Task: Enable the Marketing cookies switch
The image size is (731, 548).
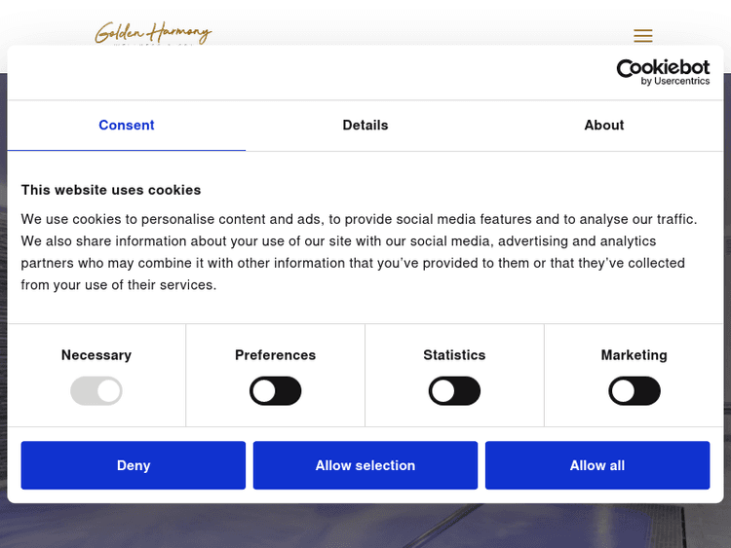Action: [635, 390]
